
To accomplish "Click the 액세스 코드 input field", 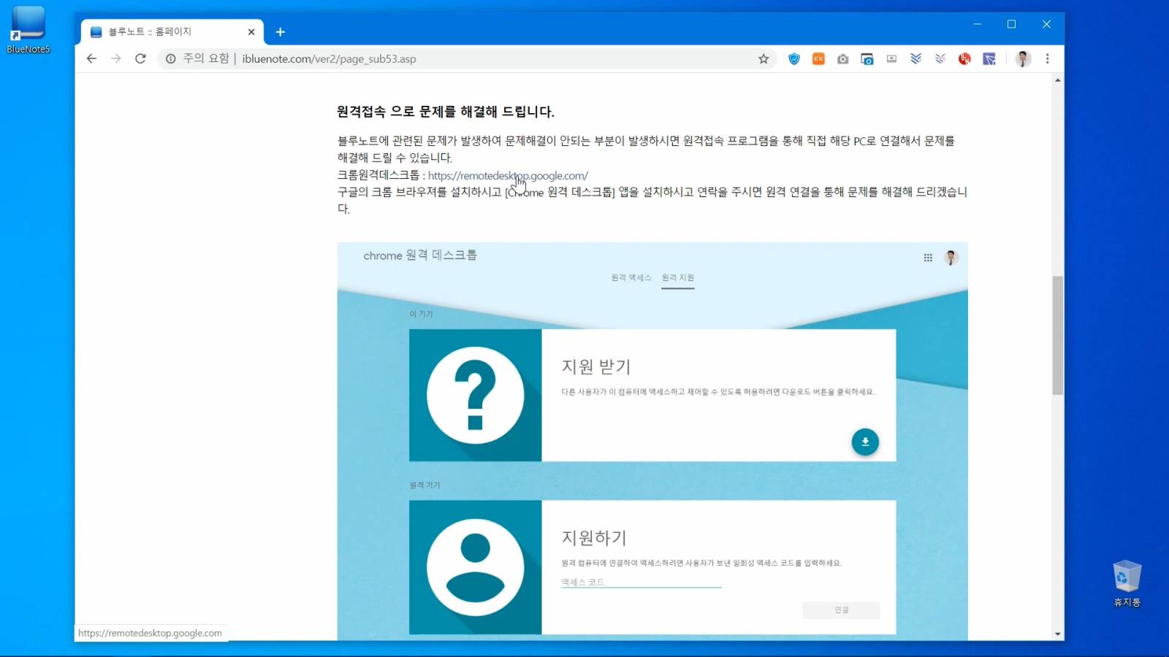I will tap(641, 582).
